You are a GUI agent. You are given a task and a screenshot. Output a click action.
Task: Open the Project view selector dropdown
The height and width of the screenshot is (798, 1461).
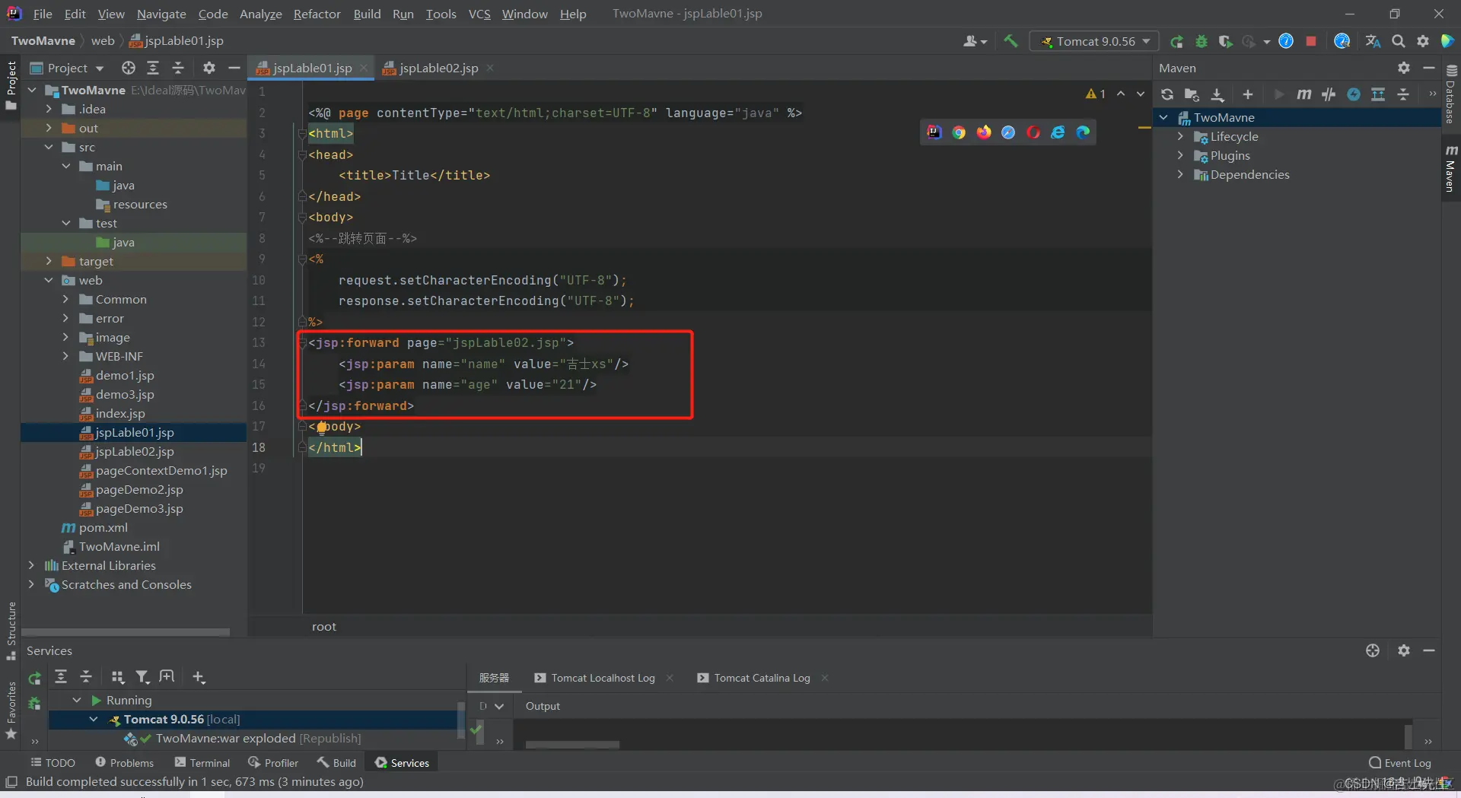click(x=67, y=68)
